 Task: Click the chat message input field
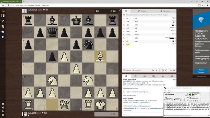coord(142,115)
